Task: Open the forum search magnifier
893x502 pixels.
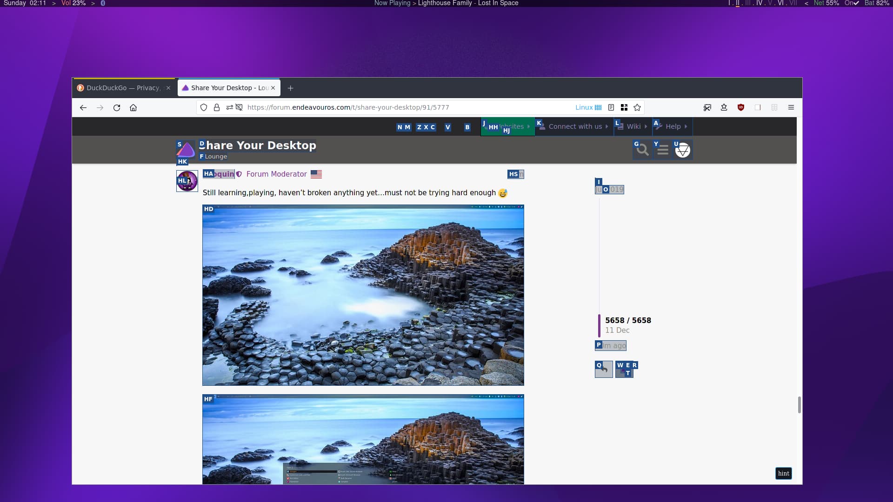Action: (x=642, y=149)
